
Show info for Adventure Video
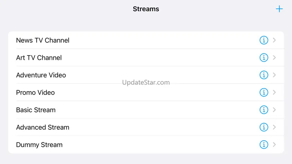[x=264, y=75]
